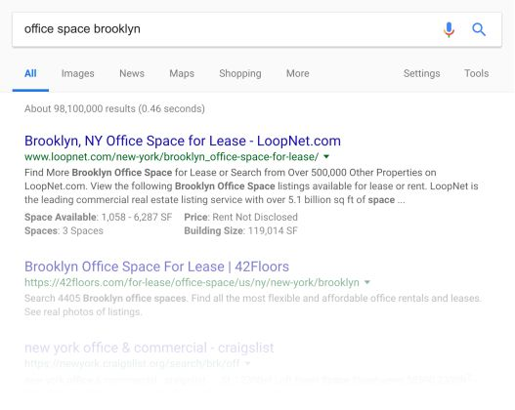Select the All results tab
This screenshot has height=410, width=515.
pyautogui.click(x=30, y=73)
